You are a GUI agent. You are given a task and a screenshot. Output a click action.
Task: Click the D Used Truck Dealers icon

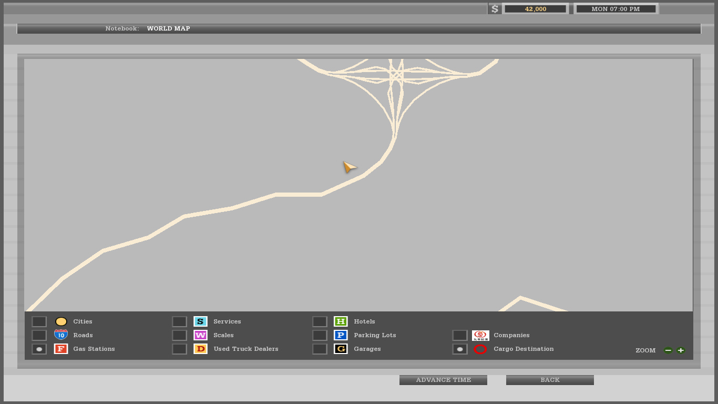pyautogui.click(x=200, y=349)
